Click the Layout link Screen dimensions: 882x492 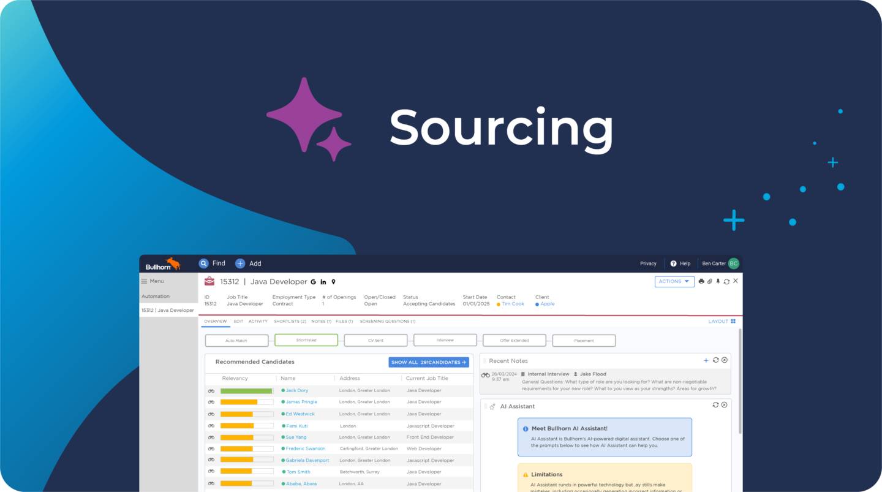point(718,321)
